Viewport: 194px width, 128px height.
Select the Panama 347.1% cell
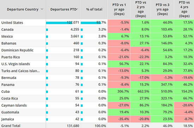(x=162, y=85)
